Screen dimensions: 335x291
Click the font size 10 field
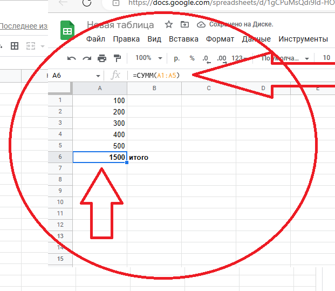pos(326,58)
